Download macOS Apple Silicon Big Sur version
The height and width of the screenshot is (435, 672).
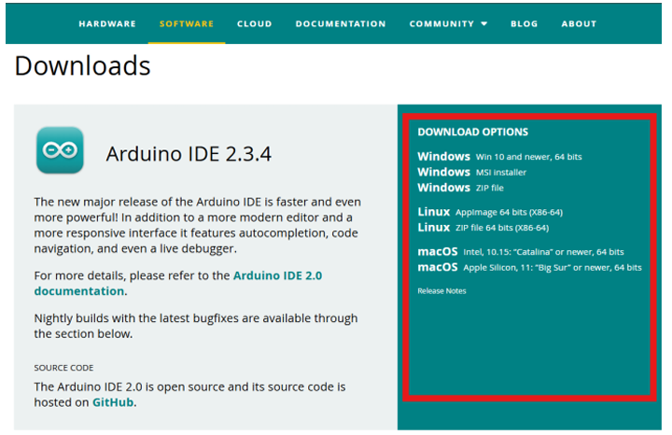coord(530,267)
